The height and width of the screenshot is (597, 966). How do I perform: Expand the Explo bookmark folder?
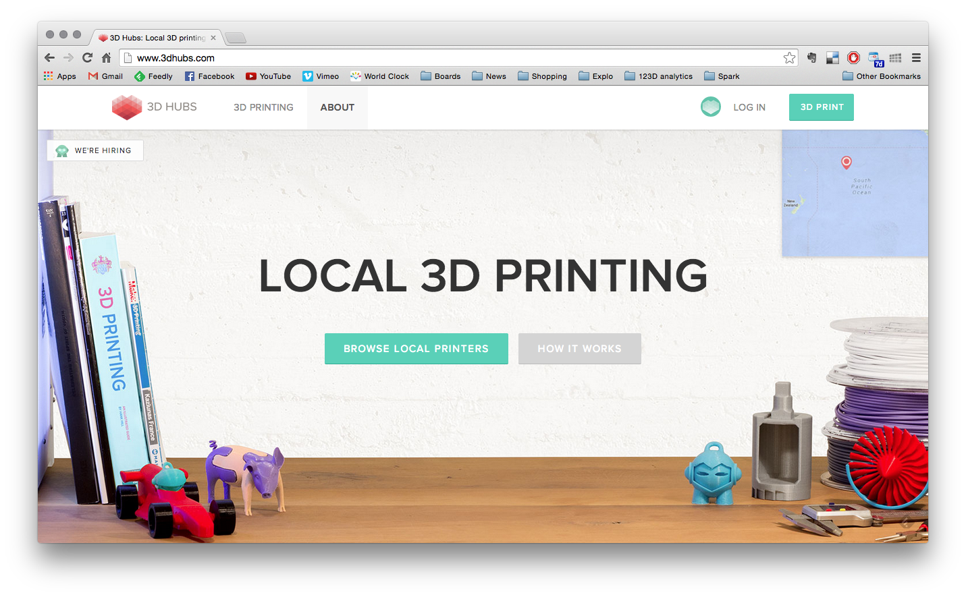click(x=595, y=76)
